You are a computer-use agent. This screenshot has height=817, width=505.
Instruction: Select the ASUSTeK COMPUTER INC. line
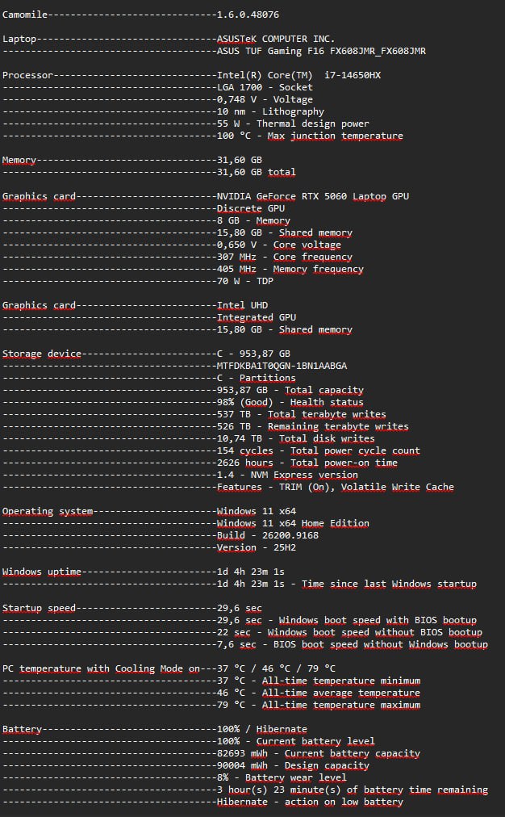[276, 39]
